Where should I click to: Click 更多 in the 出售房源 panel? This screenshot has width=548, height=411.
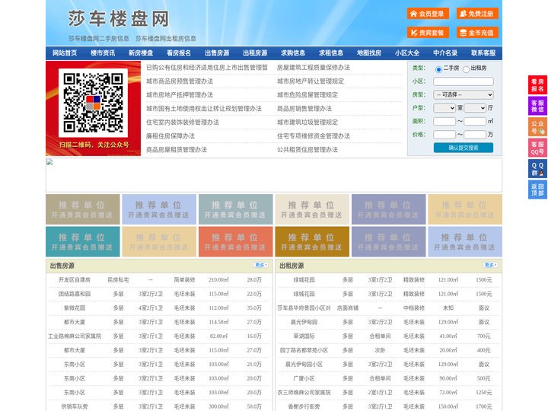coord(261,266)
